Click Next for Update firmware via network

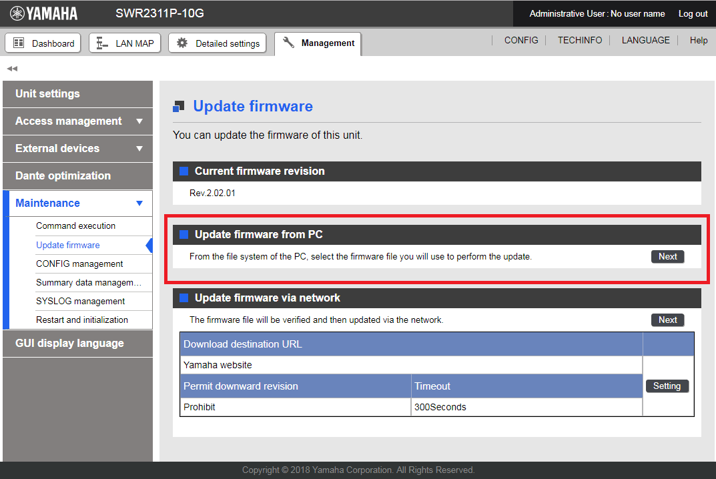667,320
